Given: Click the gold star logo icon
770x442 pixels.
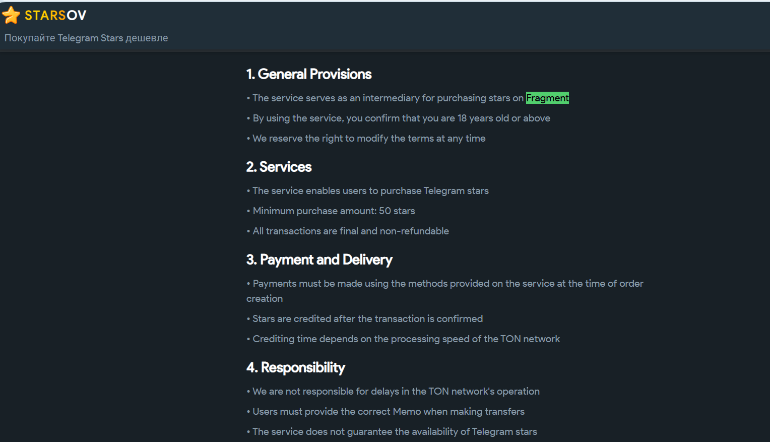Looking at the screenshot, I should pos(11,16).
